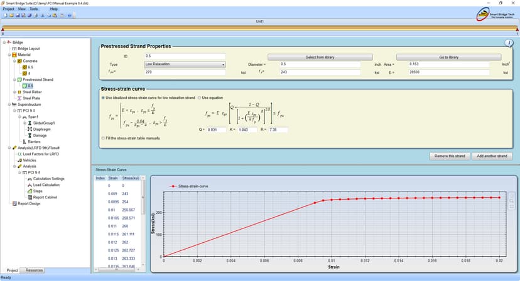
Task: Open Vehicles in project tree
Action: [x=30, y=160]
